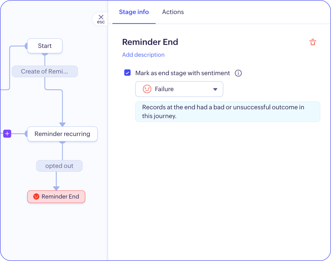Image resolution: width=331 pixels, height=261 pixels.
Task: Click the arrowhead pointing into Reminder End
Action: point(56,189)
